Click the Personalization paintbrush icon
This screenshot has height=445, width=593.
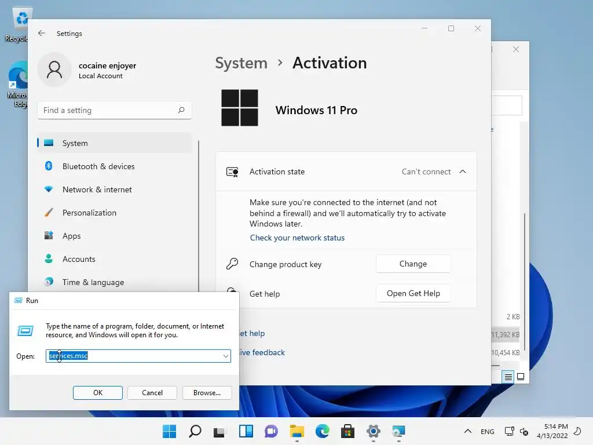click(49, 212)
